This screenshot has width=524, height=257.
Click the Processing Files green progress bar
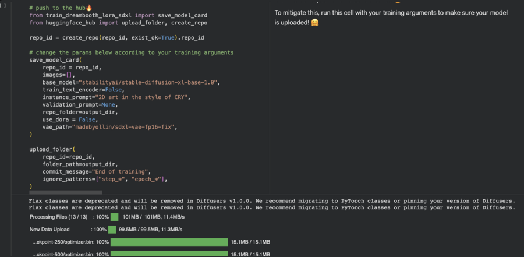point(114,217)
